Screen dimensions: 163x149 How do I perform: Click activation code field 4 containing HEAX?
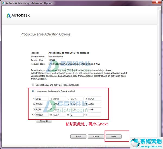(94, 99)
